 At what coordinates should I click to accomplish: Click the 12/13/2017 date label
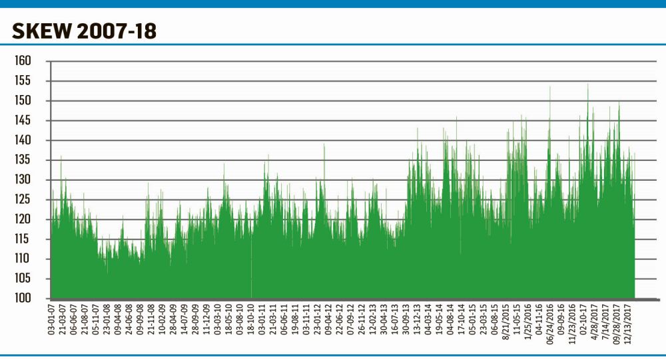(x=628, y=323)
